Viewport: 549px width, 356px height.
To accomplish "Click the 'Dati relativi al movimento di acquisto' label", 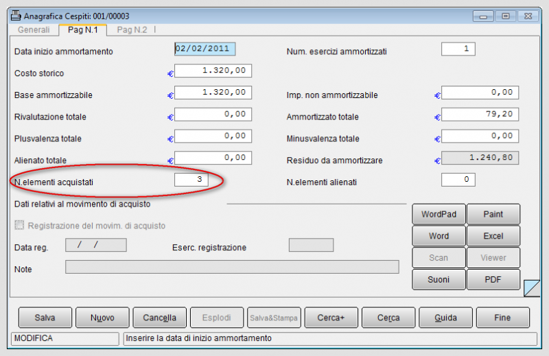I will [82, 204].
